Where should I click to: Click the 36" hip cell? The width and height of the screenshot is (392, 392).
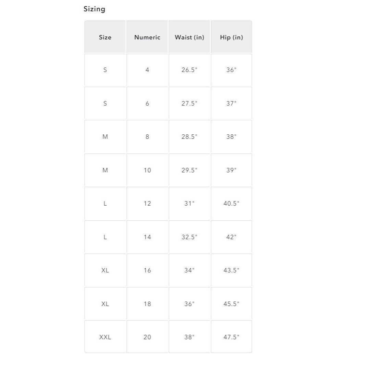click(231, 70)
